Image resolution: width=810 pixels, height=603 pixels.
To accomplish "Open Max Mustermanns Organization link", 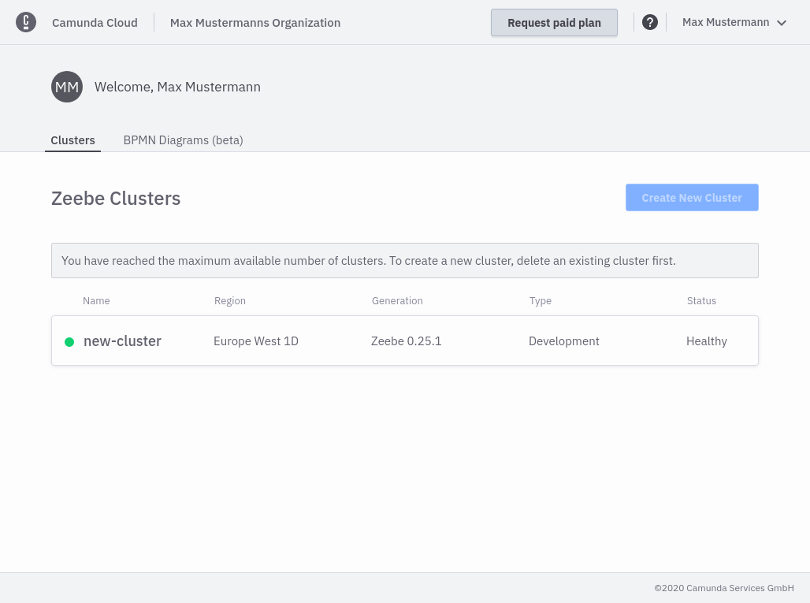I will coord(255,23).
